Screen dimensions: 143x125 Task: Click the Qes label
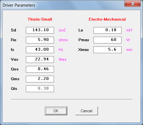[15, 69]
